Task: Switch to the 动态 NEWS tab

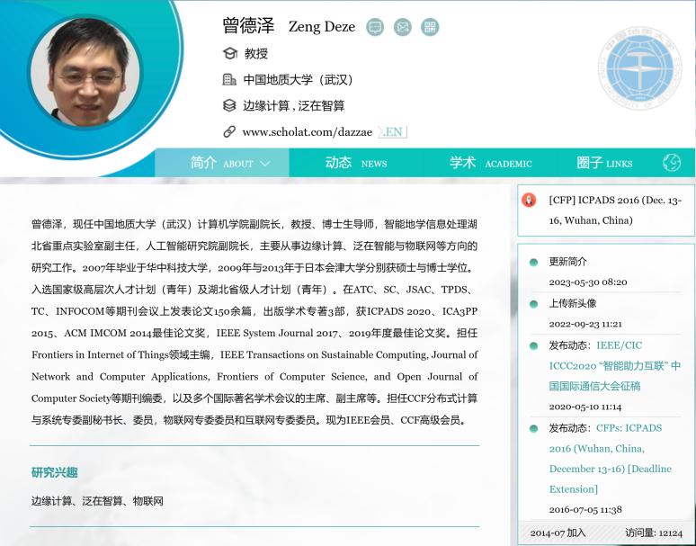Action: (355, 163)
